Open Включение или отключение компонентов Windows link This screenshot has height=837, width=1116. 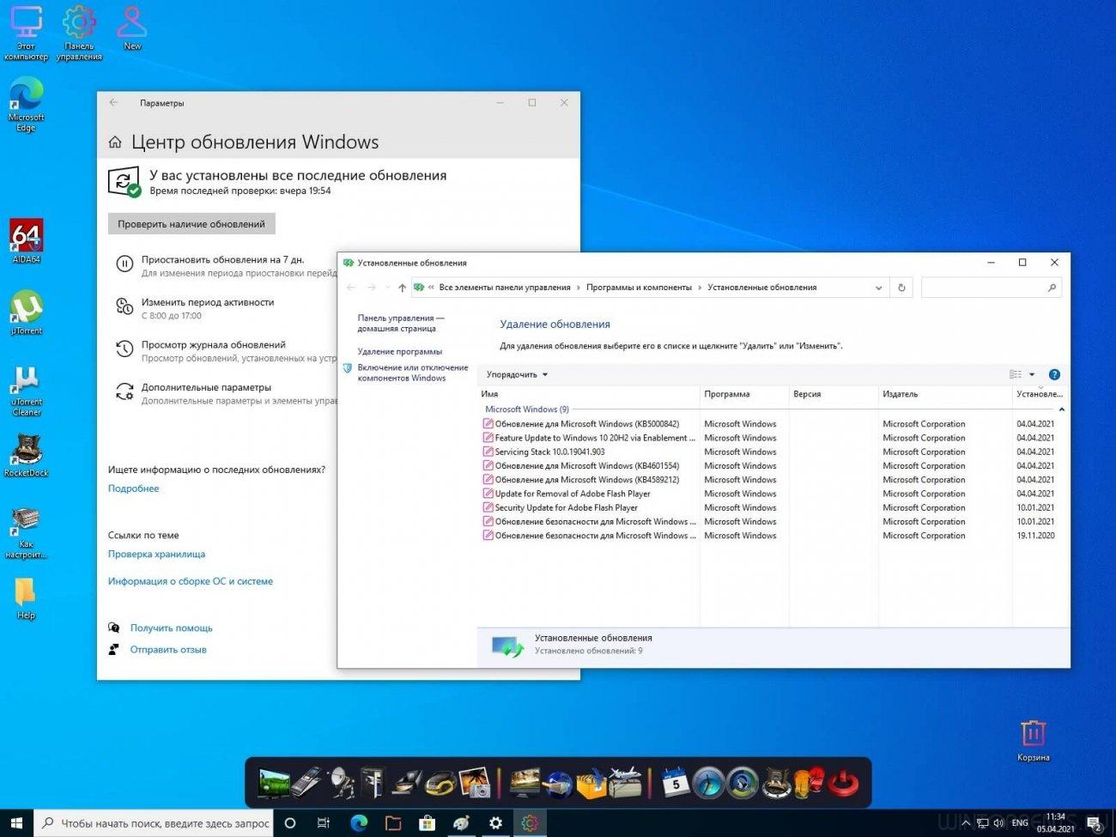click(x=413, y=373)
